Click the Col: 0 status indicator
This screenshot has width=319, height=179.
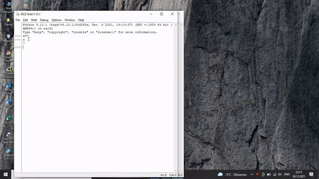173,175
